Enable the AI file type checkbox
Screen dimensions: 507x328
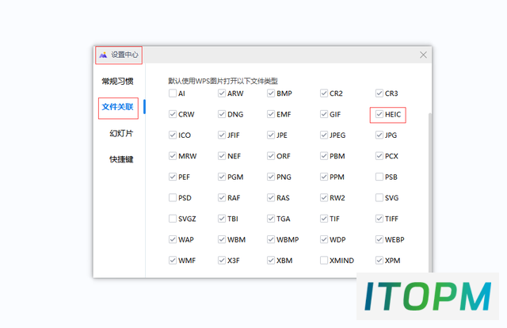point(173,93)
